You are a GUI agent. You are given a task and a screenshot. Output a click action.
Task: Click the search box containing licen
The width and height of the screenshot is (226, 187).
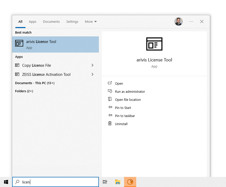pos(55,182)
